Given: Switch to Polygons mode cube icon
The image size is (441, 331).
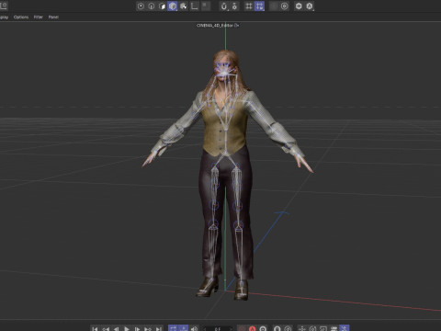Looking at the screenshot, I should point(162,6).
